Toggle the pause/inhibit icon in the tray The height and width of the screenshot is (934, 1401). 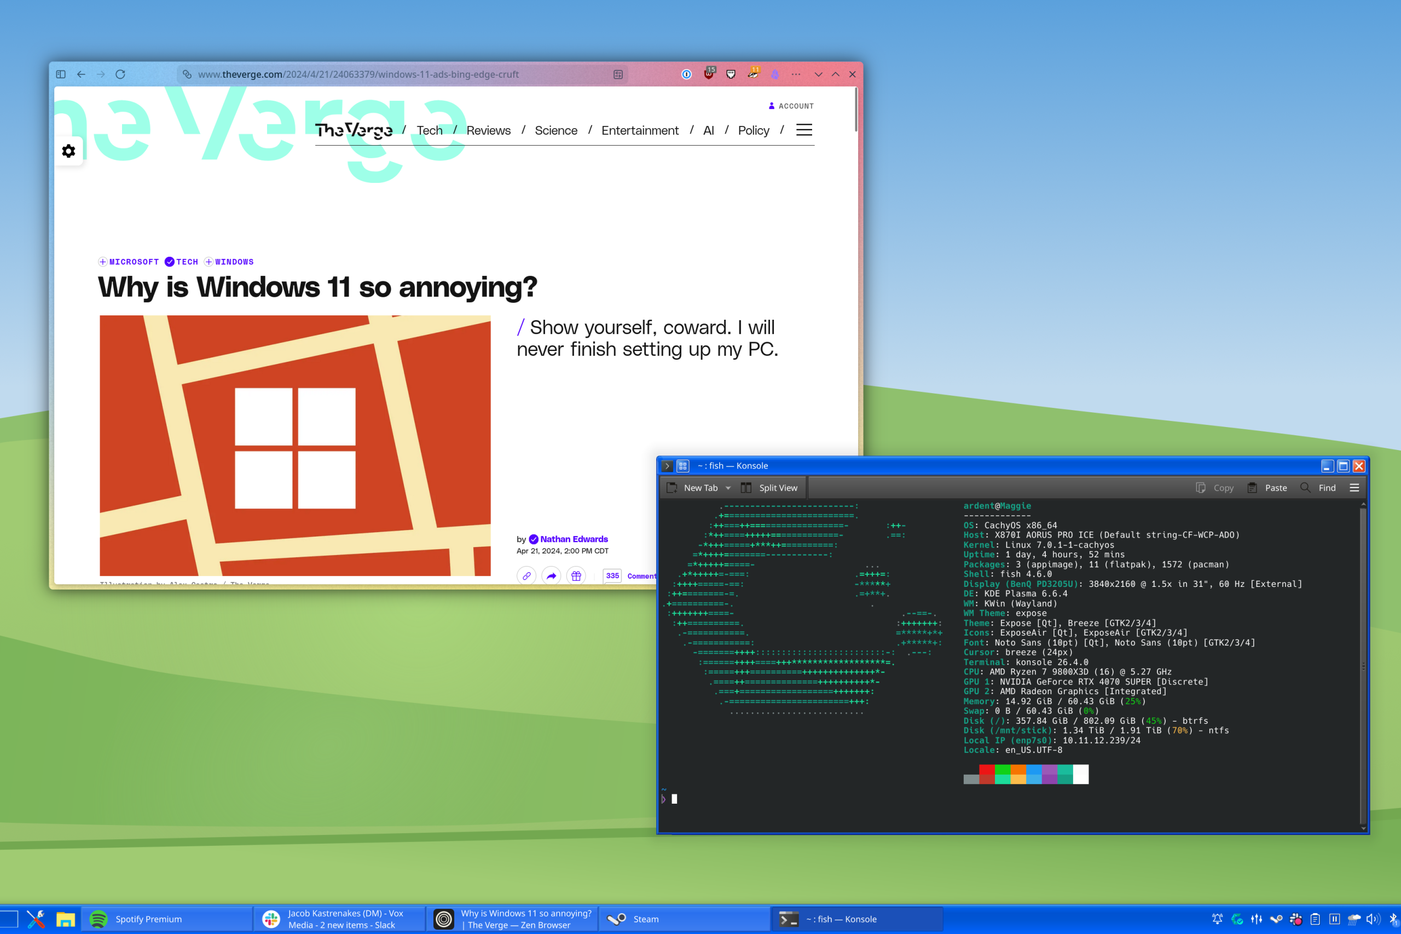(1335, 919)
